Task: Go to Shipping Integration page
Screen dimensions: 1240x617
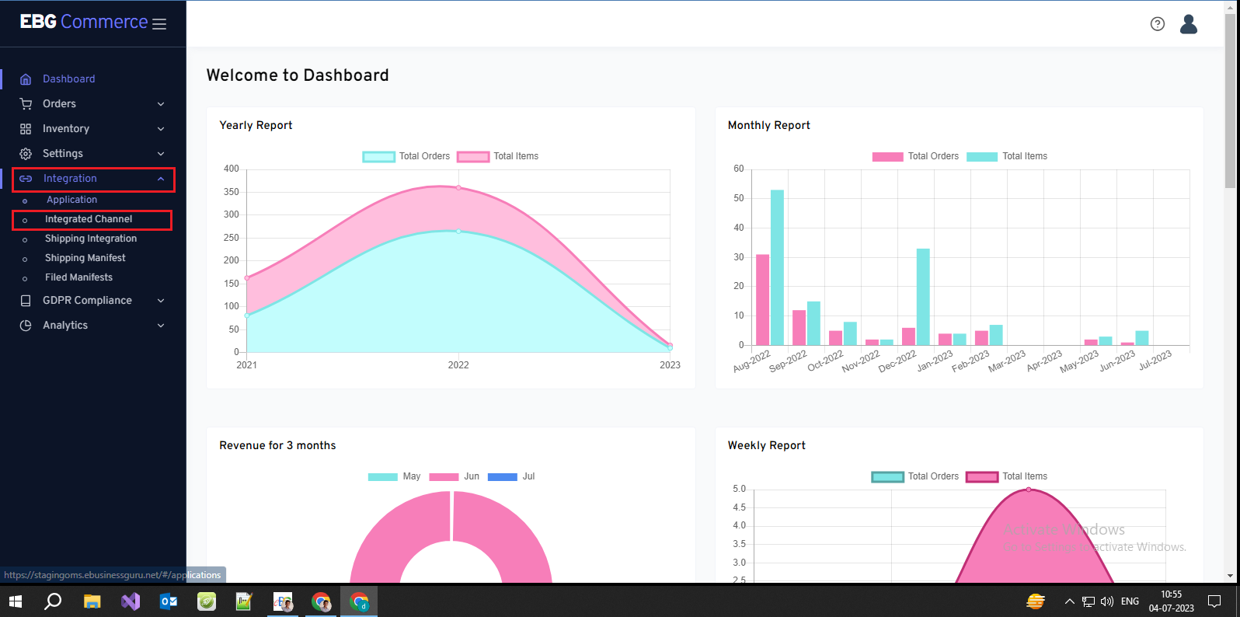Action: [x=90, y=239]
